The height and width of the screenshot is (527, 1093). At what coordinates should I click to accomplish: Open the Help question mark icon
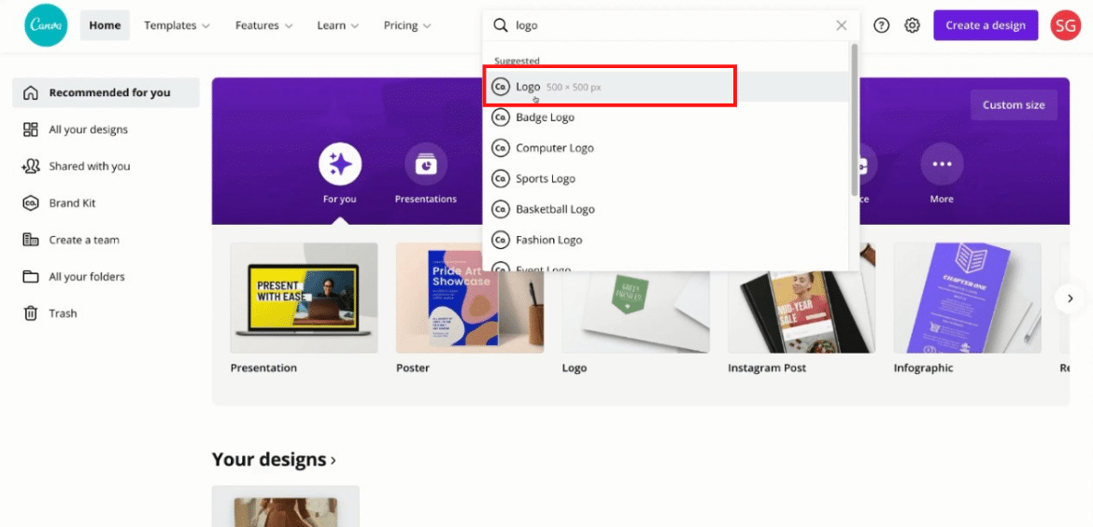pyautogui.click(x=881, y=26)
